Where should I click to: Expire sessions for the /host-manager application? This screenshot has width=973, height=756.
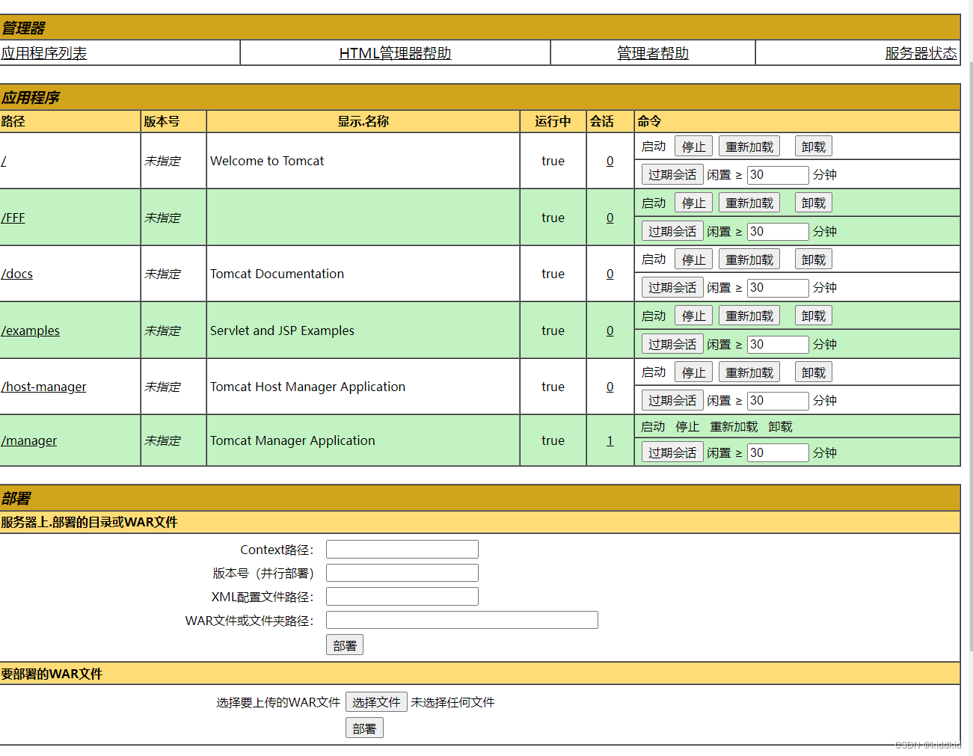coord(672,400)
